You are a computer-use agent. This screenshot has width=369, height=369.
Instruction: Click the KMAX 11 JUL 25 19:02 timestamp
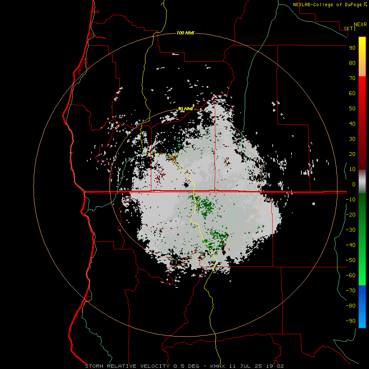click(x=247, y=366)
